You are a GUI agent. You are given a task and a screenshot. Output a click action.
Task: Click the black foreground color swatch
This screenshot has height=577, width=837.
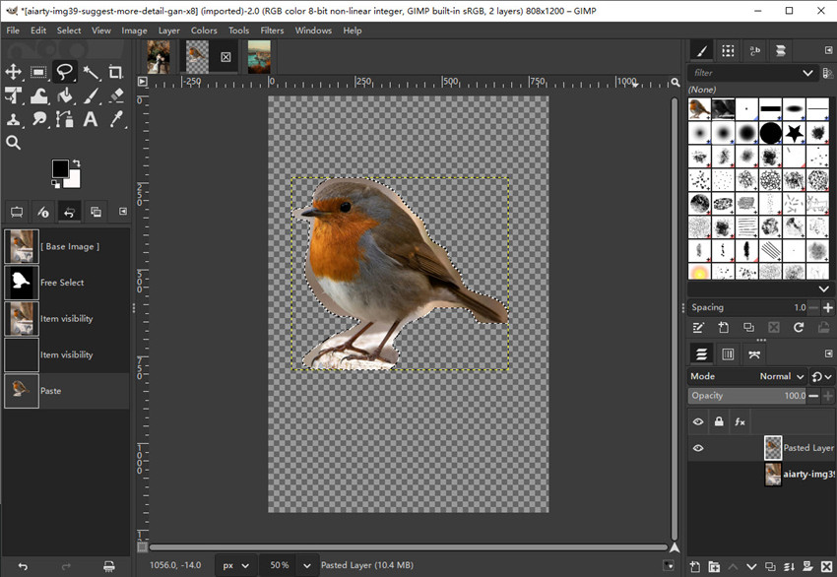coord(59,167)
